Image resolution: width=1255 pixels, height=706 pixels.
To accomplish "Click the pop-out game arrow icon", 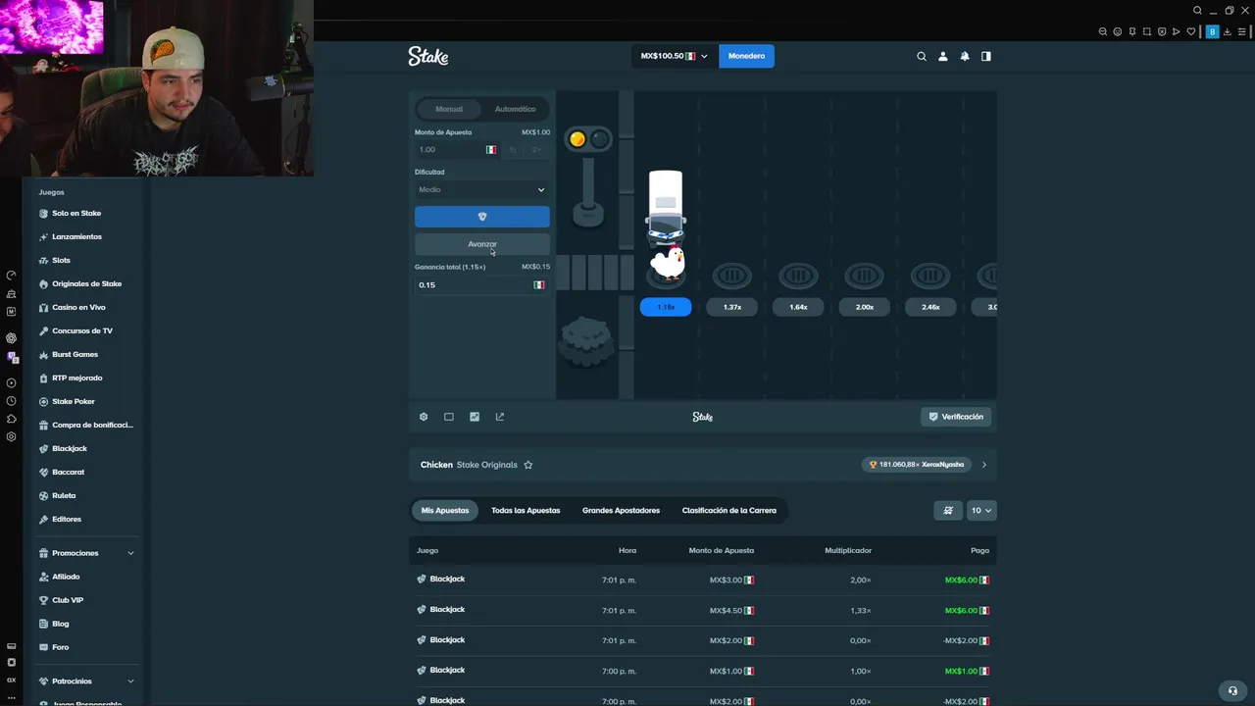I will coord(500,417).
